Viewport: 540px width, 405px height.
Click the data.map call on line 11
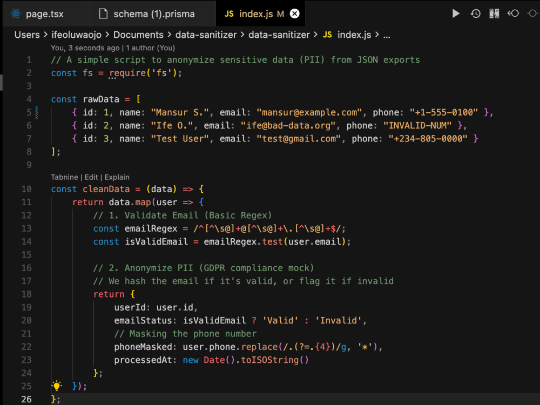click(130, 202)
